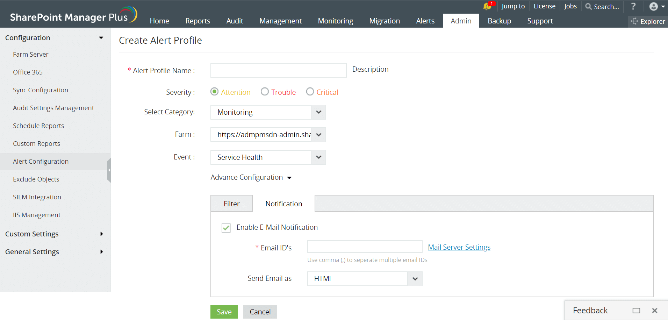Viewport: 668px width, 320px height.
Task: Focus the Alert Profile Name field
Action: 279,70
